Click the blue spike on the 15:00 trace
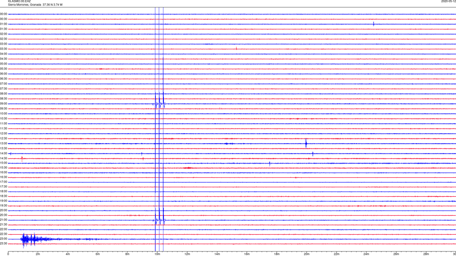 coord(270,164)
